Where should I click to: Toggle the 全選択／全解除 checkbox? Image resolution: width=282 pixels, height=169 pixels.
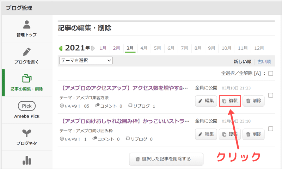(x=270, y=74)
